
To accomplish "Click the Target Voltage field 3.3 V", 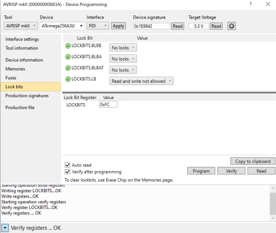I will click(x=199, y=26).
